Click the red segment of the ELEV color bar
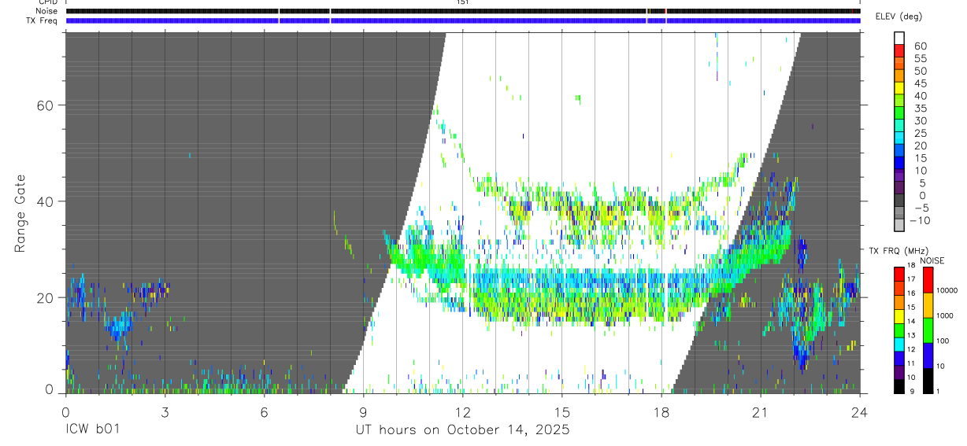Image resolution: width=967 pixels, height=446 pixels. pos(899,50)
